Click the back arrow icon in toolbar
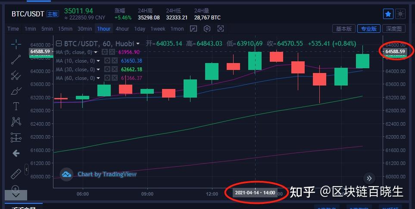The width and height of the screenshot is (415, 209). tap(16, 153)
